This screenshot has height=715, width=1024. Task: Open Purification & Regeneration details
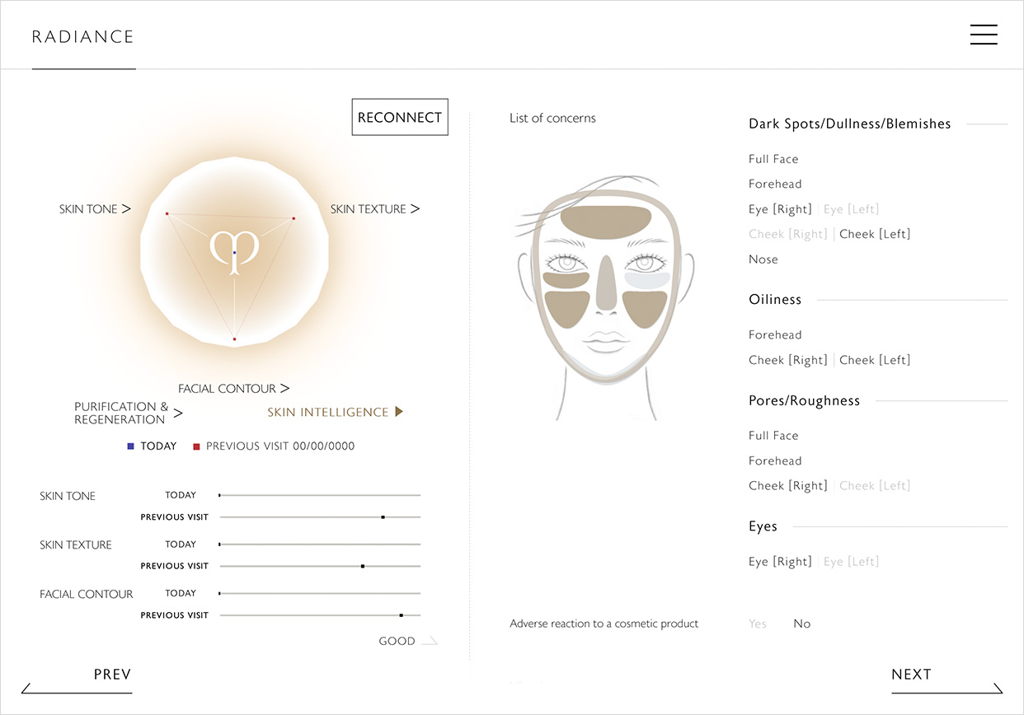point(129,413)
